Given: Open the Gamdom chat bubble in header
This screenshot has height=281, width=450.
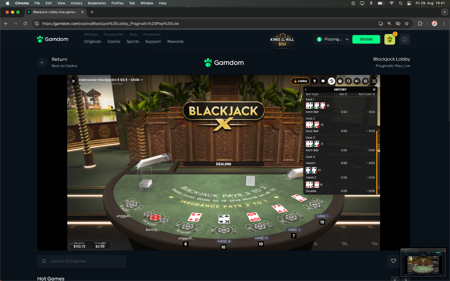Looking at the screenshot, I should pyautogui.click(x=405, y=39).
